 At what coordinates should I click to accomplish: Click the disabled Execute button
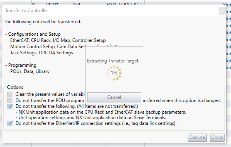point(197,137)
